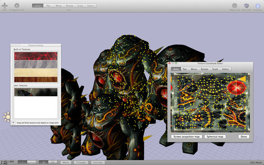Click the Texture Library title text
Screen dimensions: 264x165
36,45
